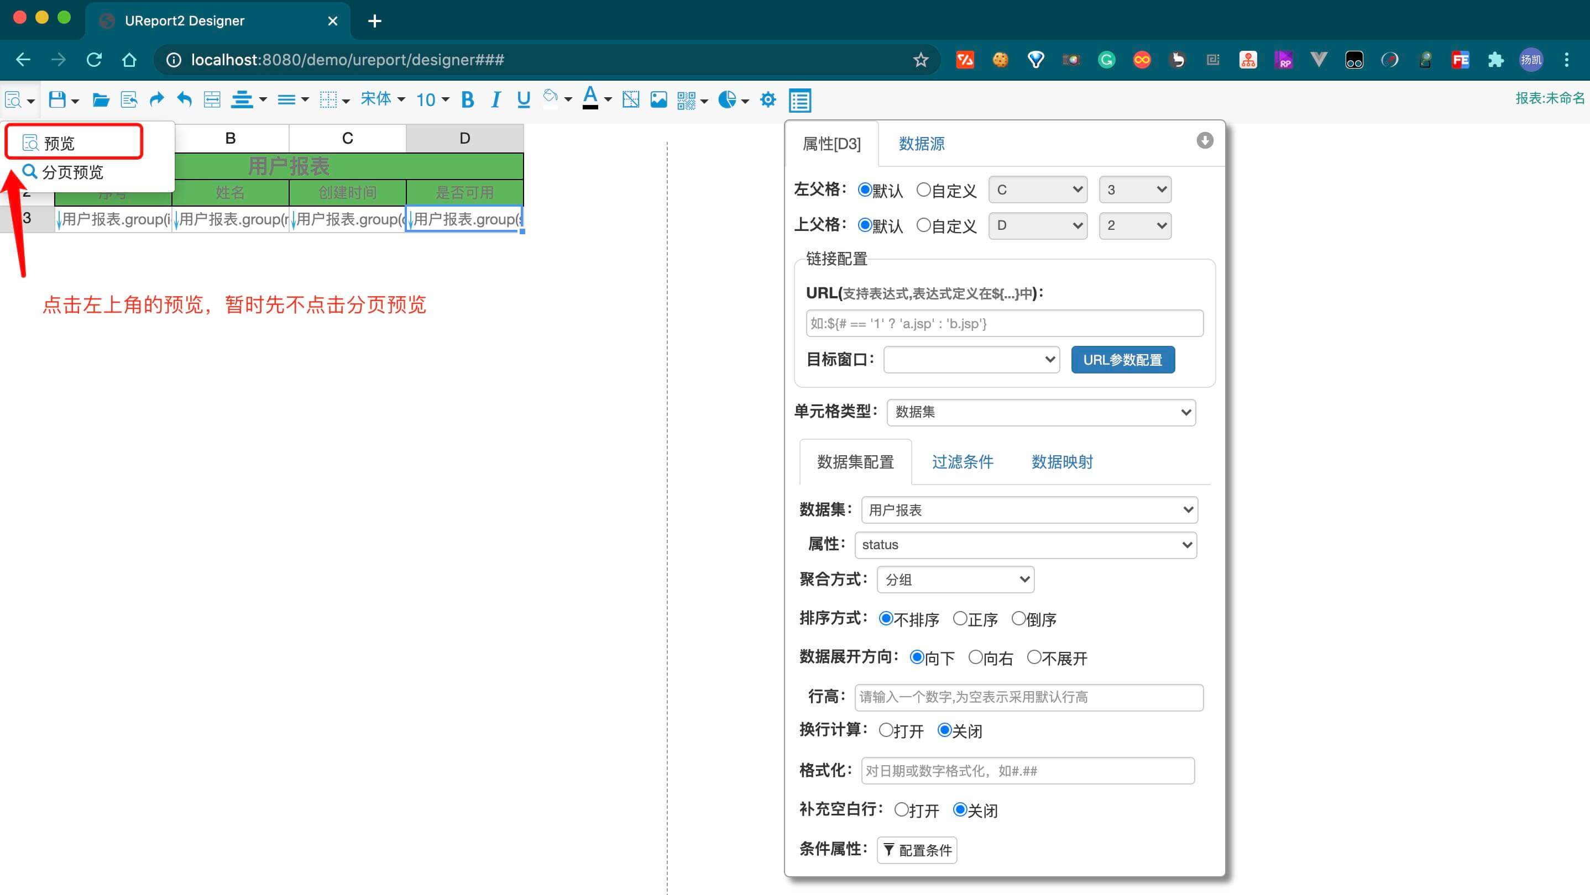Click the URL参数配置 button
The height and width of the screenshot is (895, 1590).
point(1122,360)
